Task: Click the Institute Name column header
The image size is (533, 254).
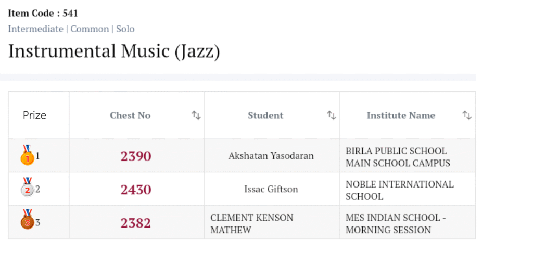Action: tap(401, 115)
